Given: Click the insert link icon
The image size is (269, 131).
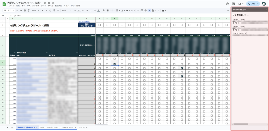Looking at the screenshot, I should pos(138,10).
